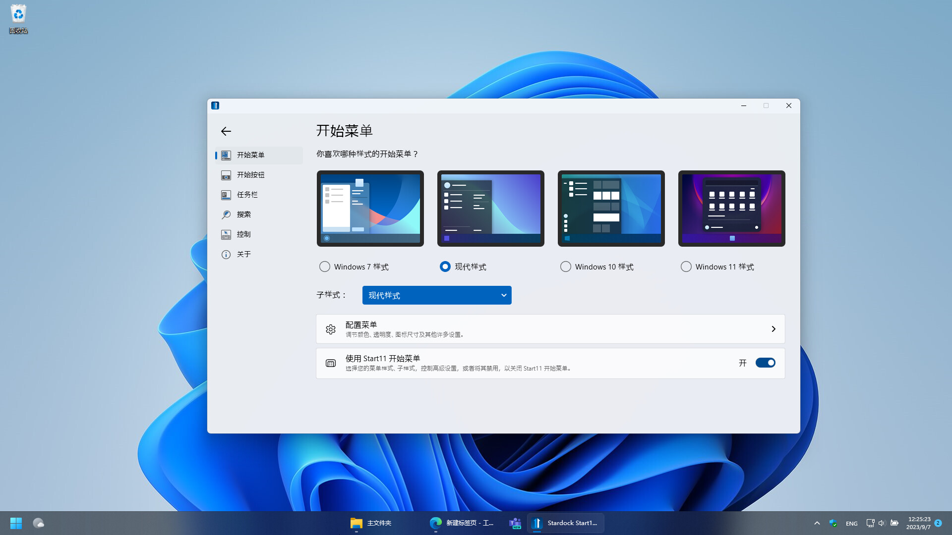Click the 任务栏 sidebar icon
The image size is (952, 535).
[x=226, y=195]
